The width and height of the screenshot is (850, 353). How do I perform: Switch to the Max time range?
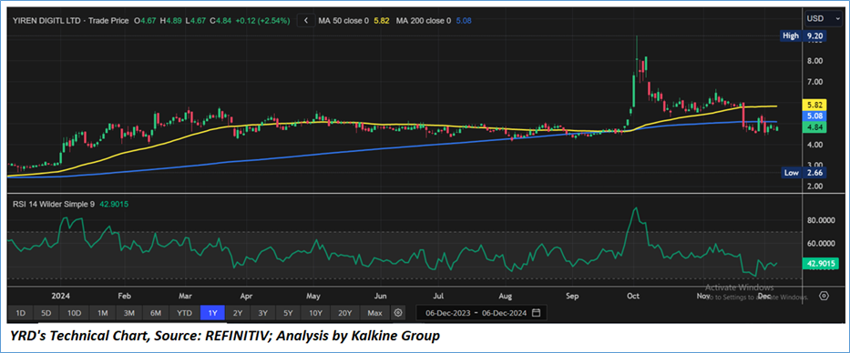click(x=374, y=313)
